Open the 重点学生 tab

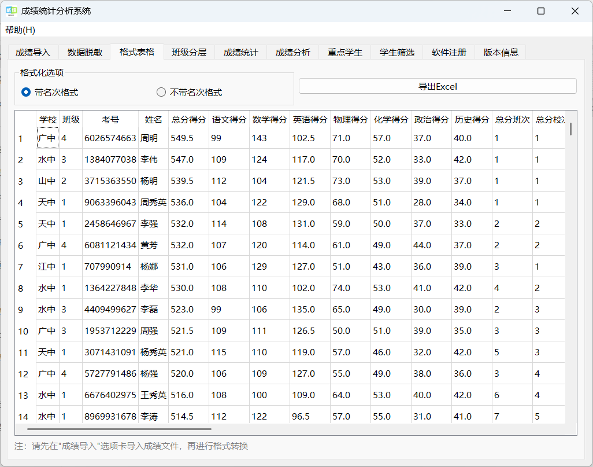pyautogui.click(x=344, y=52)
